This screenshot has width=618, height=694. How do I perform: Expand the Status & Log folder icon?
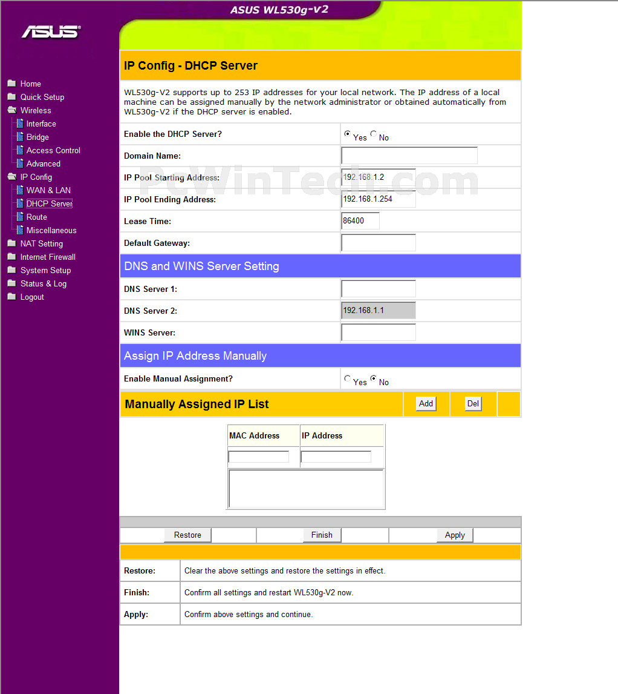(12, 283)
